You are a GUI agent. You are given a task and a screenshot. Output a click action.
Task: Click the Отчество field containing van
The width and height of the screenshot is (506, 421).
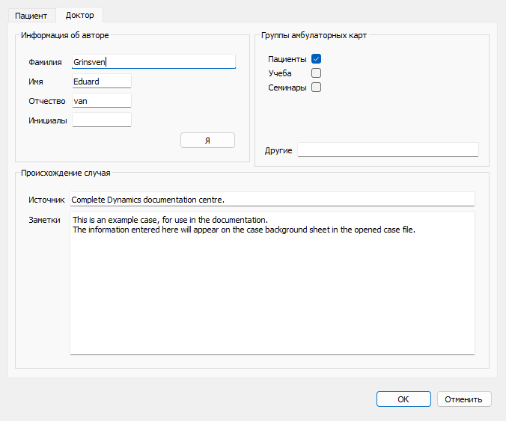[x=102, y=100]
